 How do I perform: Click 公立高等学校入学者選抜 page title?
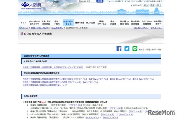click(38, 34)
